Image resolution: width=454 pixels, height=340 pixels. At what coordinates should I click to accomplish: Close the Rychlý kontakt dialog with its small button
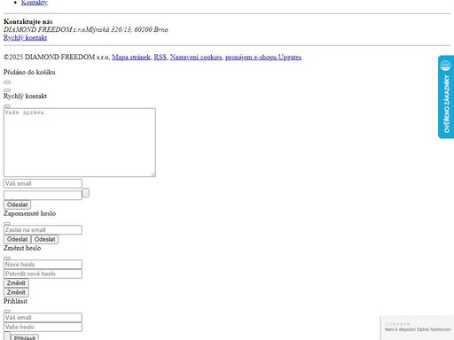[x=7, y=106]
